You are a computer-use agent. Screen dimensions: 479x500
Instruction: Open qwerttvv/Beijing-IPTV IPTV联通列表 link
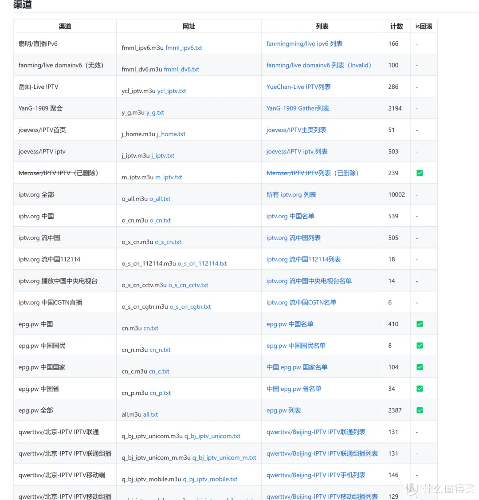click(x=316, y=432)
